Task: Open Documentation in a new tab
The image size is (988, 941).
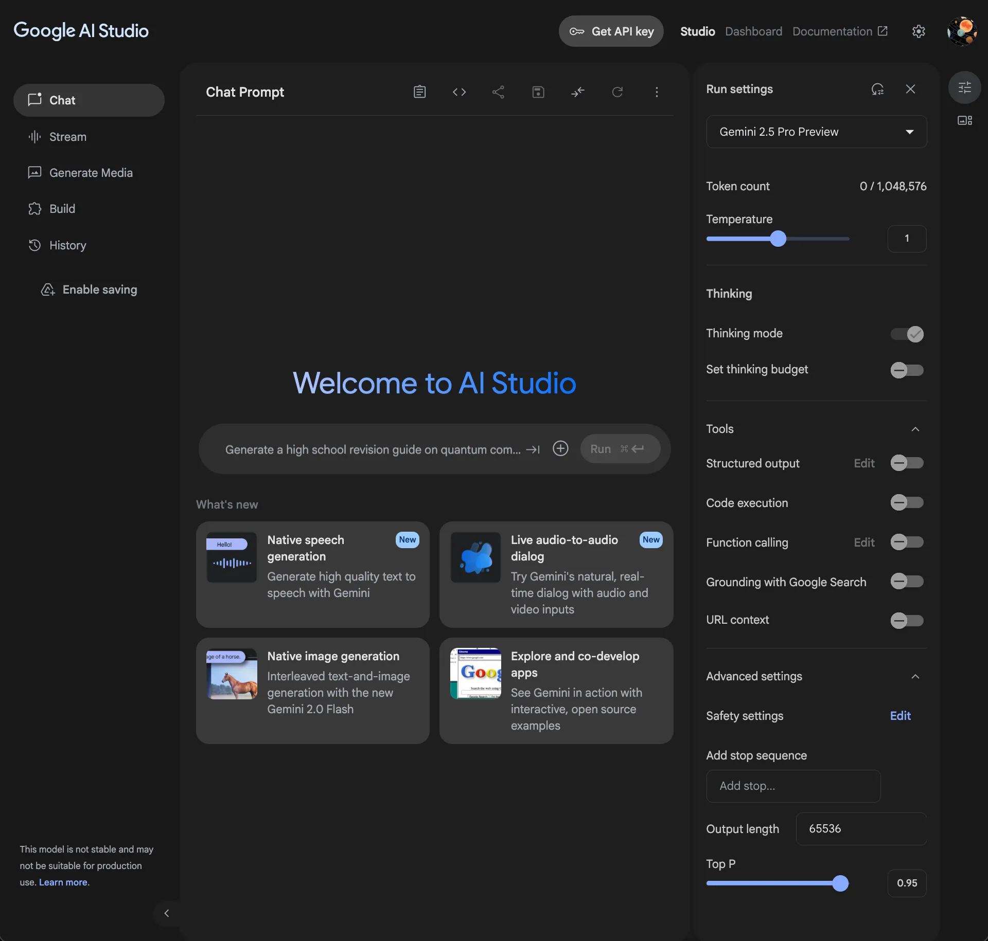Action: tap(839, 31)
